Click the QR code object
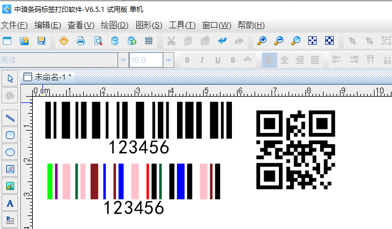The height and width of the screenshot is (229, 392). [x=295, y=149]
